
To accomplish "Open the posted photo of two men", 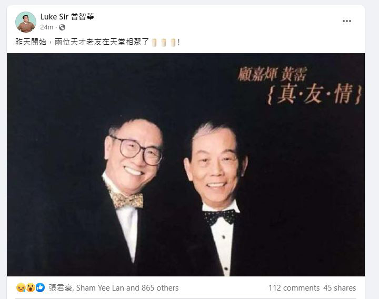I will pyautogui.click(x=186, y=164).
